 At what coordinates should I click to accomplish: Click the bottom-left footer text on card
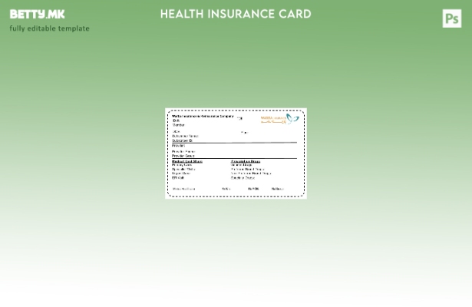click(183, 189)
